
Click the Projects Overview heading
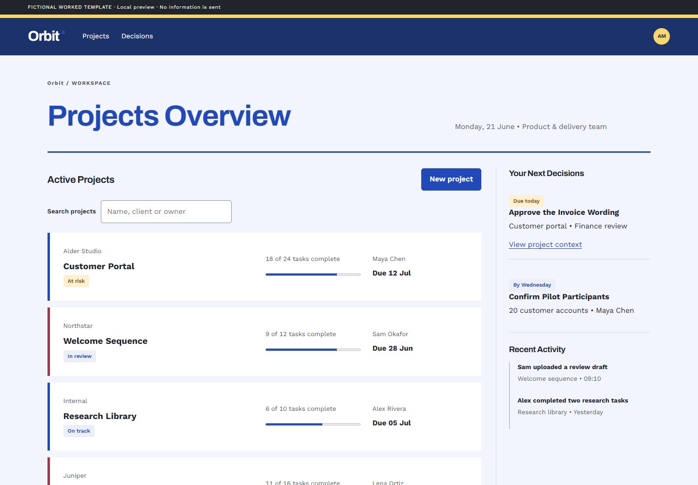pos(169,116)
